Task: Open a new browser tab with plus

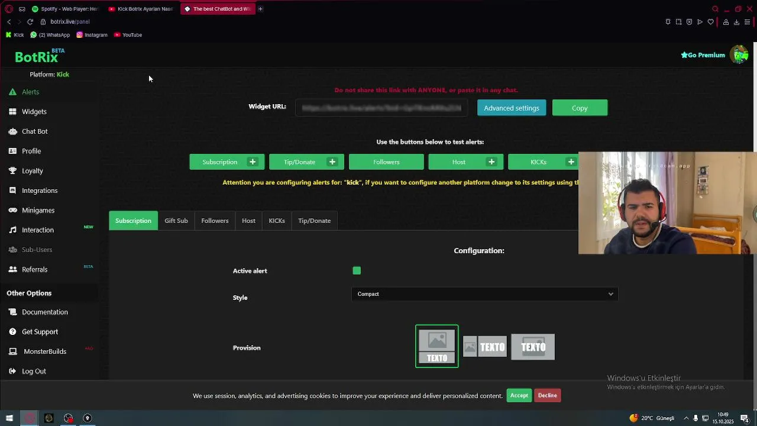Action: click(260, 9)
